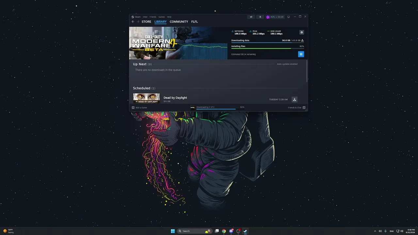Click the Installing files progress bar
This screenshot has width=418, height=235.
267,48
